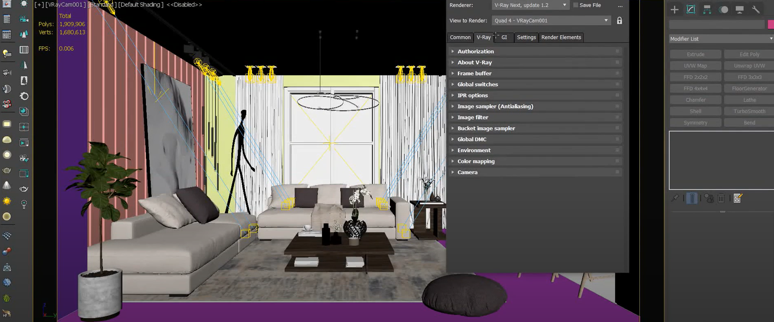Click remove modifier trash icon
Screen dimensions: 774x322
pyautogui.click(x=721, y=198)
